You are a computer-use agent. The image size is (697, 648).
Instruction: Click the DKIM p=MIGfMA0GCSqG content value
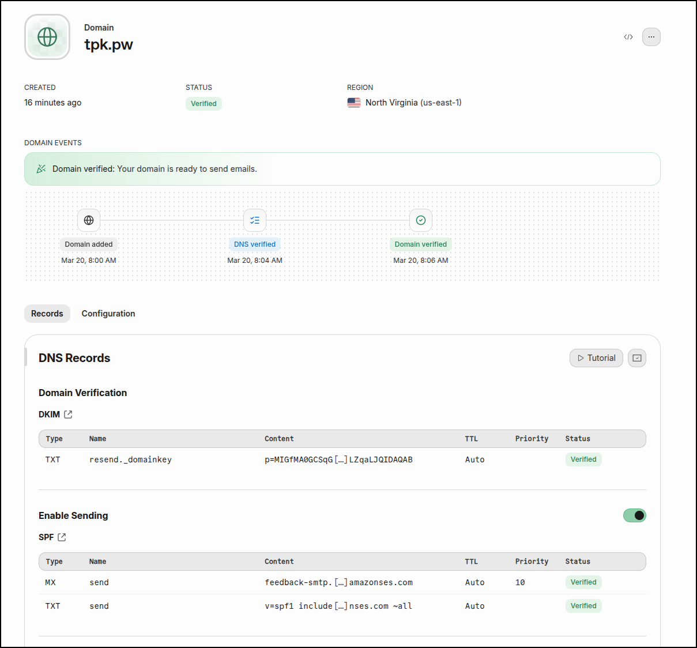(x=338, y=459)
